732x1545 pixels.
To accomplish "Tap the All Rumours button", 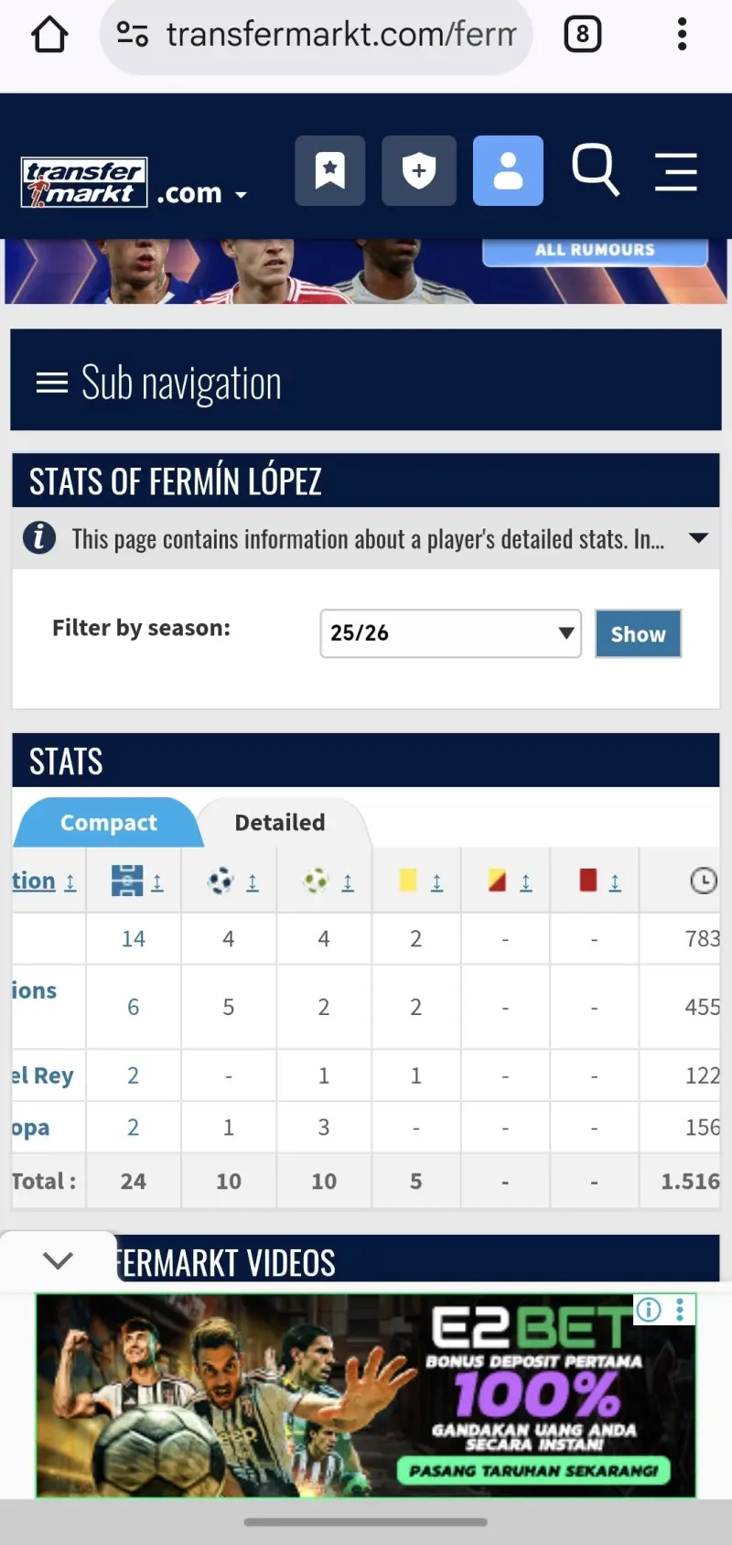I will tap(595, 250).
